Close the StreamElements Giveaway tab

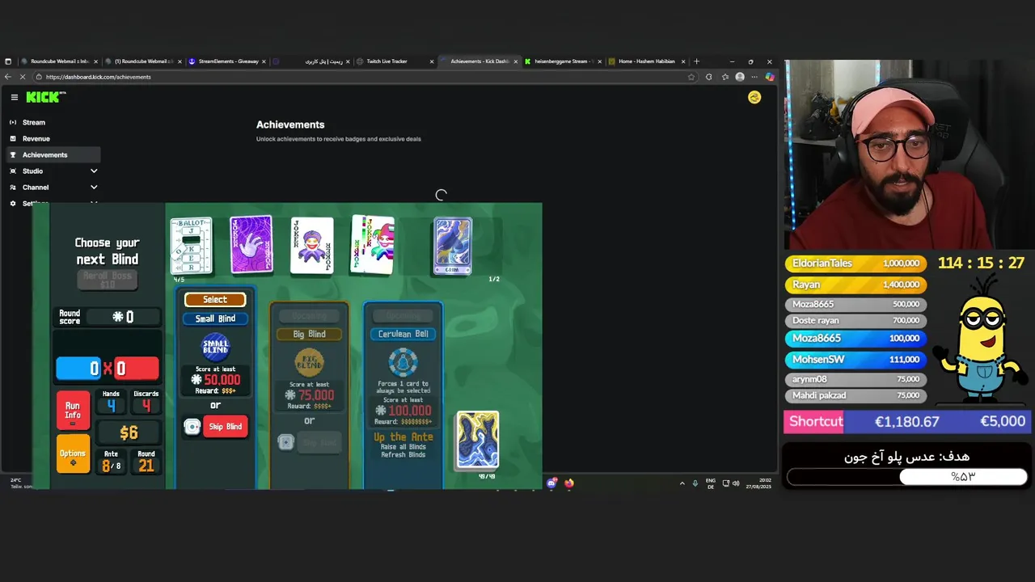(264, 61)
